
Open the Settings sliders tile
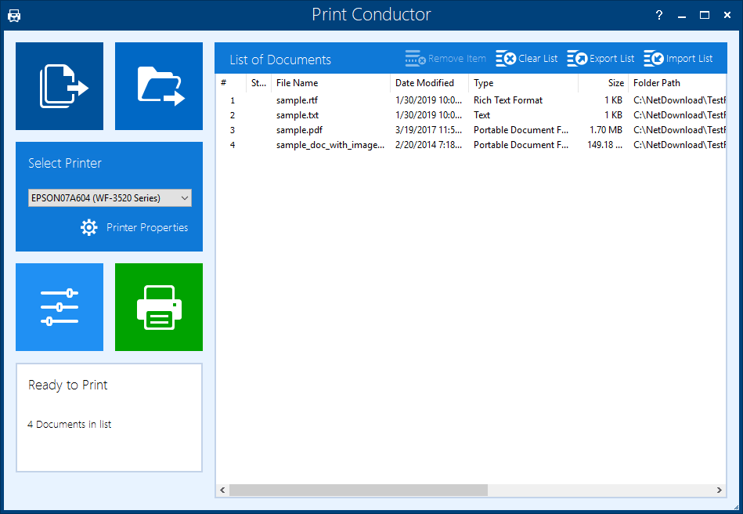coord(60,307)
